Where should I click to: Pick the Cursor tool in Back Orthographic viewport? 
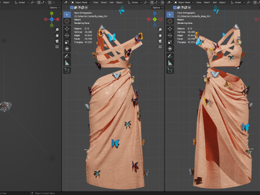[67, 21]
